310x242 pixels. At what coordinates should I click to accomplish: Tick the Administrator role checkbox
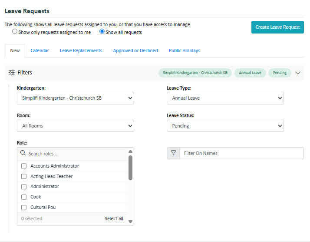tap(24, 186)
